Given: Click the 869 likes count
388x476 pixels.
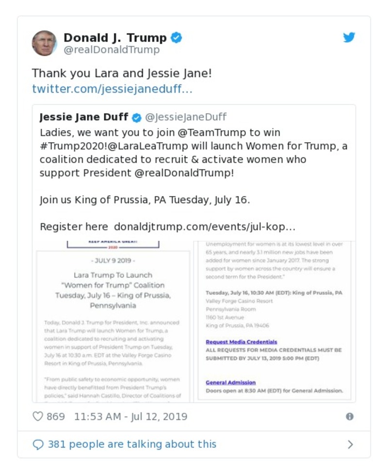Looking at the screenshot, I should point(55,416).
